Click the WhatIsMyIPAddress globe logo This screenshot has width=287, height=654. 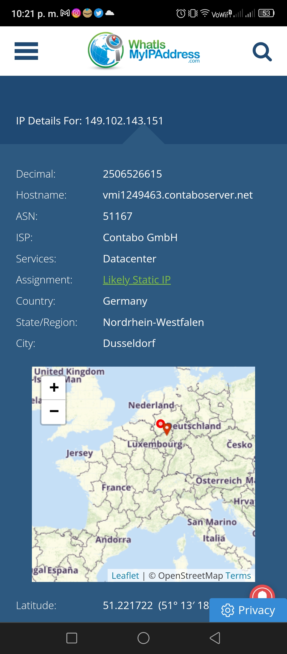point(106,50)
